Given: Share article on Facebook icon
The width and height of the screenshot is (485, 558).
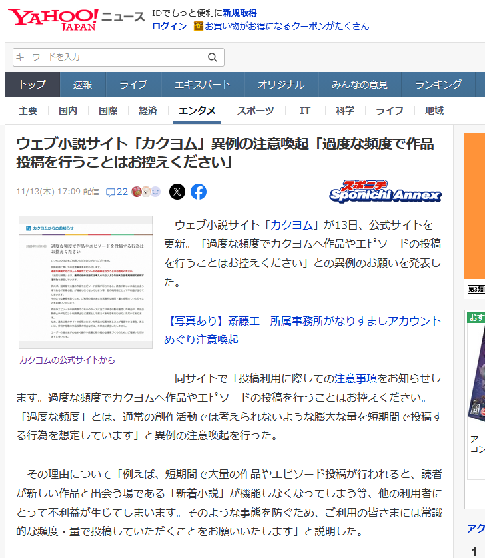Looking at the screenshot, I should pos(199,192).
